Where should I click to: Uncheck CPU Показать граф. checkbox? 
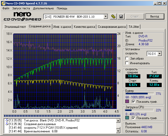[x=133, y=118]
